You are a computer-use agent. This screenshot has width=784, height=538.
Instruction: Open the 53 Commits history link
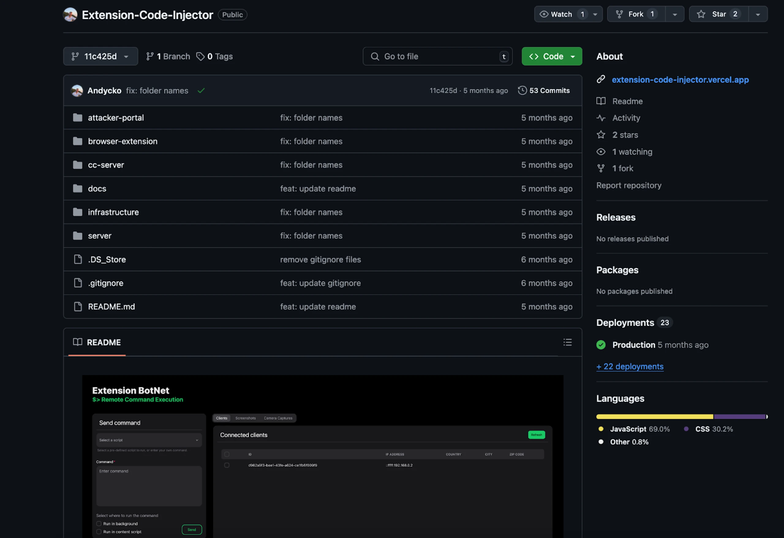click(544, 90)
